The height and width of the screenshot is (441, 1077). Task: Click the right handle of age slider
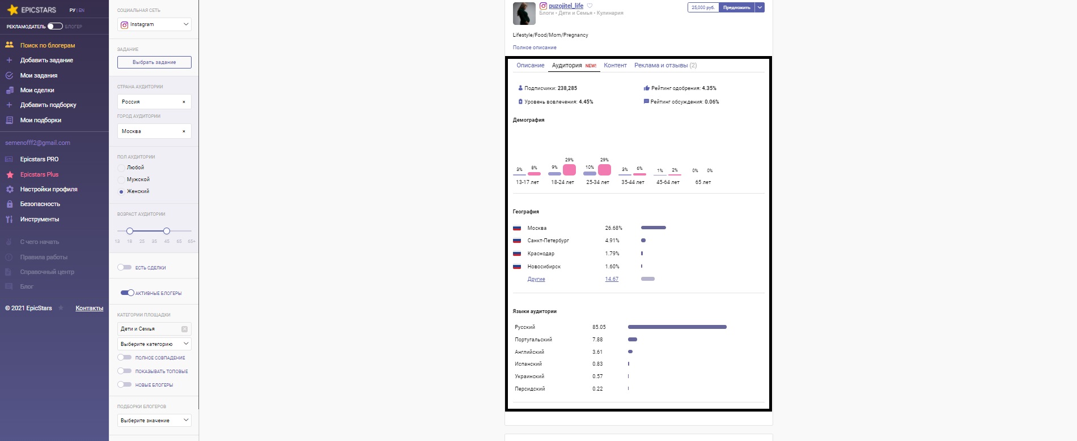(x=167, y=231)
